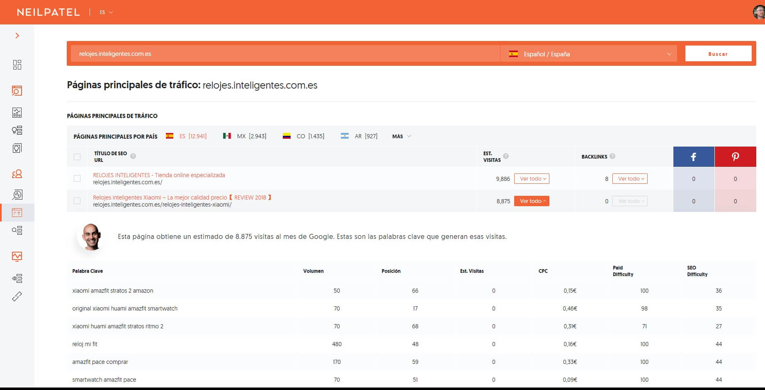Viewport: 765px width, 390px height.
Task: Open the MÁS countries dropdown
Action: pyautogui.click(x=401, y=136)
